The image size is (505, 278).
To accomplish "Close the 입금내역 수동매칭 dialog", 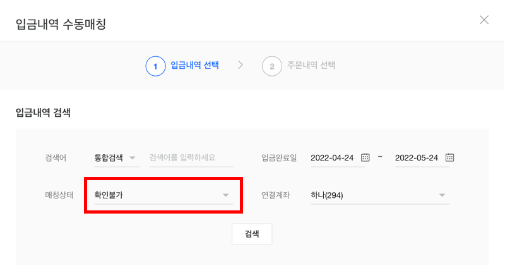I will pos(484,20).
